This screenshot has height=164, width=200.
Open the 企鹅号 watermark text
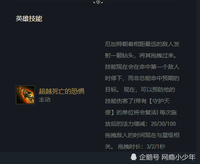tap(149, 157)
